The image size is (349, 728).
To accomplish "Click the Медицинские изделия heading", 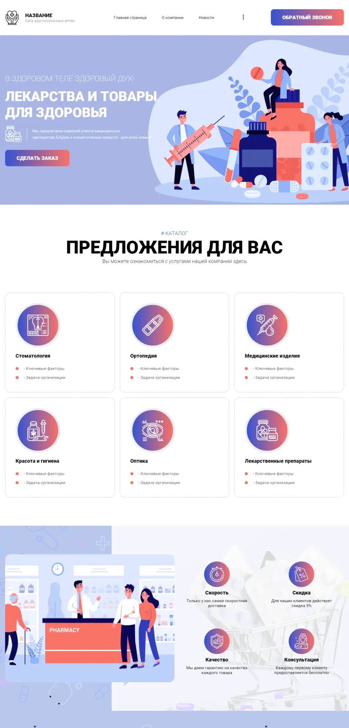I will 272,356.
